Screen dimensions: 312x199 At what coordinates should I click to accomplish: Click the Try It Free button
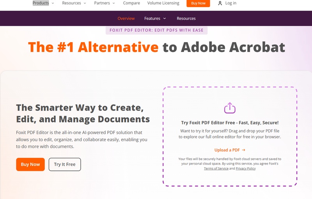click(65, 164)
